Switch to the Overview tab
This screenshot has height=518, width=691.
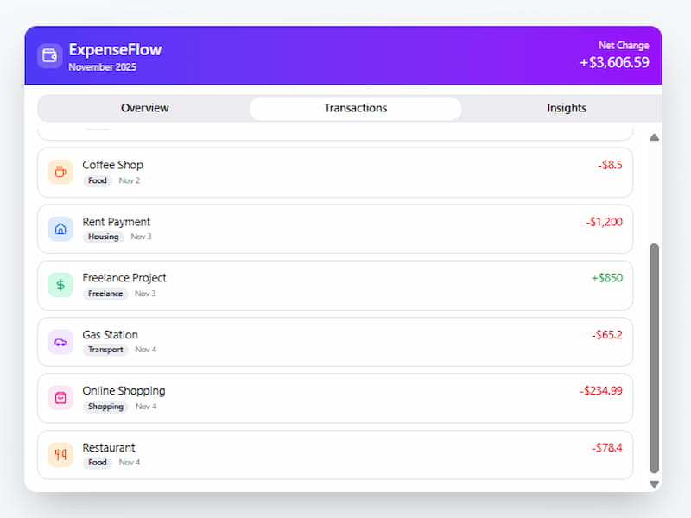click(144, 108)
